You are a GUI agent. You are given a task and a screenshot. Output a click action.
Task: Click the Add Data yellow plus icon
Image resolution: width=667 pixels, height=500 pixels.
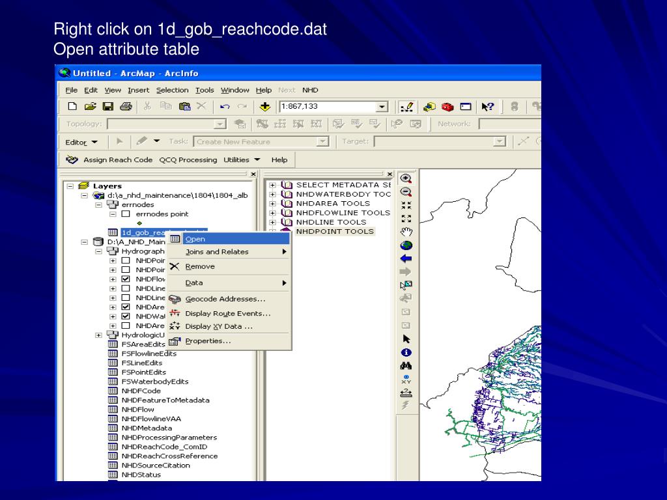(x=264, y=107)
